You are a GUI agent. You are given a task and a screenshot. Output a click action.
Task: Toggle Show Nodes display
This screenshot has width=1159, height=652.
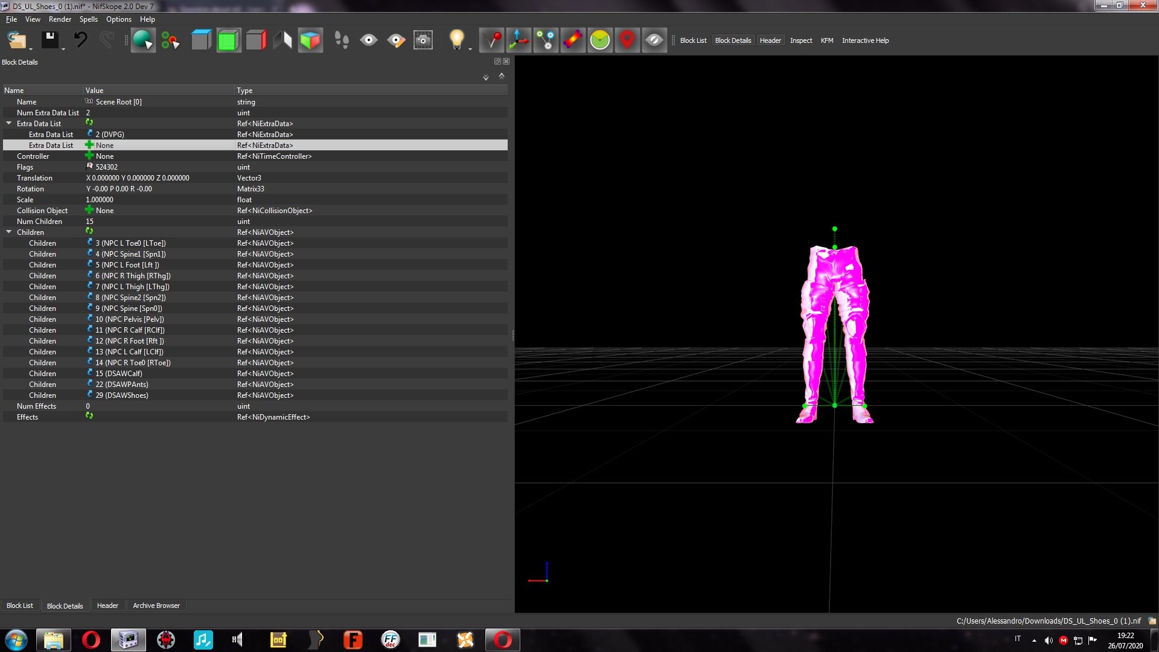coord(546,40)
